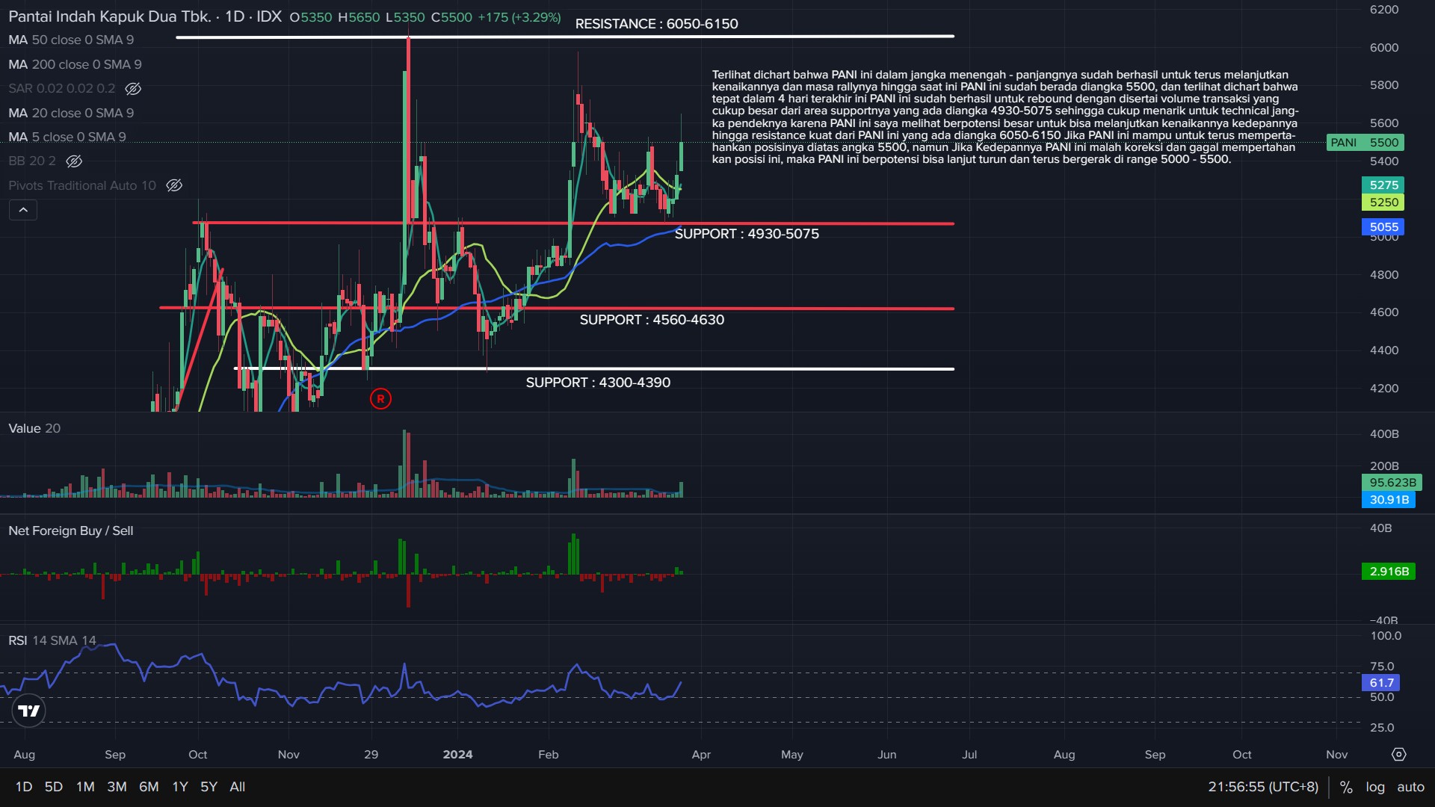Select the 1D time range

coord(24,787)
